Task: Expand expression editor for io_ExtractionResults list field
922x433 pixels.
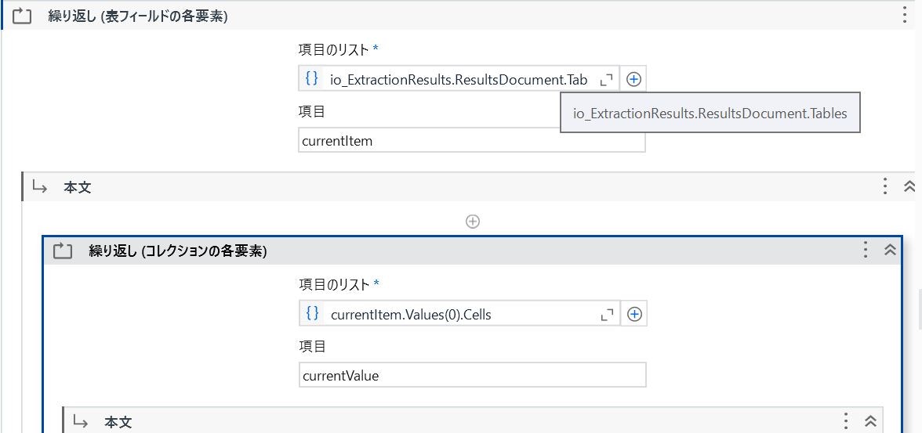Action: 606,80
